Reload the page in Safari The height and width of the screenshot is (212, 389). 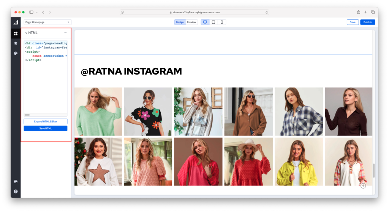click(267, 12)
